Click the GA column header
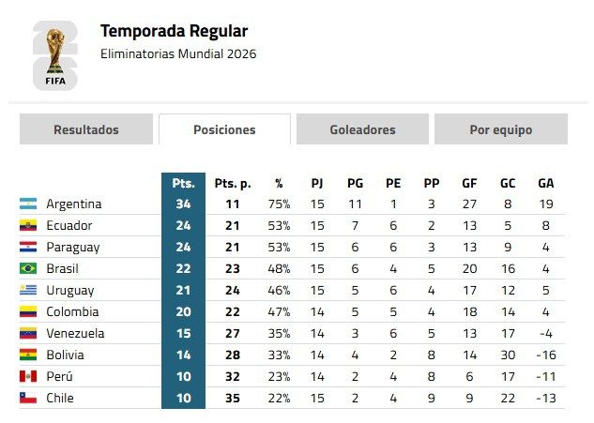594x423 pixels. [546, 183]
